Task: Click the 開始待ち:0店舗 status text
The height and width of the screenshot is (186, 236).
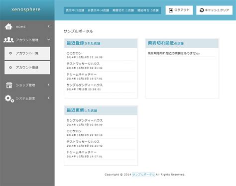Action: tap(148, 10)
